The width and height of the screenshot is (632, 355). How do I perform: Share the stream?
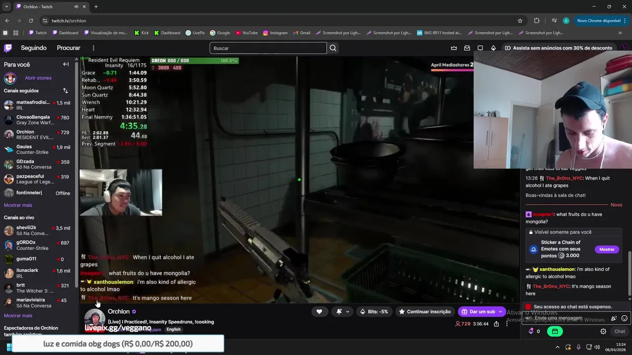point(496,324)
